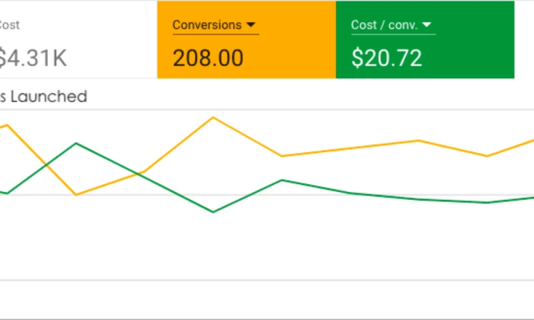Click the yellow line's dip near the right edge
534x320 pixels.
(x=487, y=156)
